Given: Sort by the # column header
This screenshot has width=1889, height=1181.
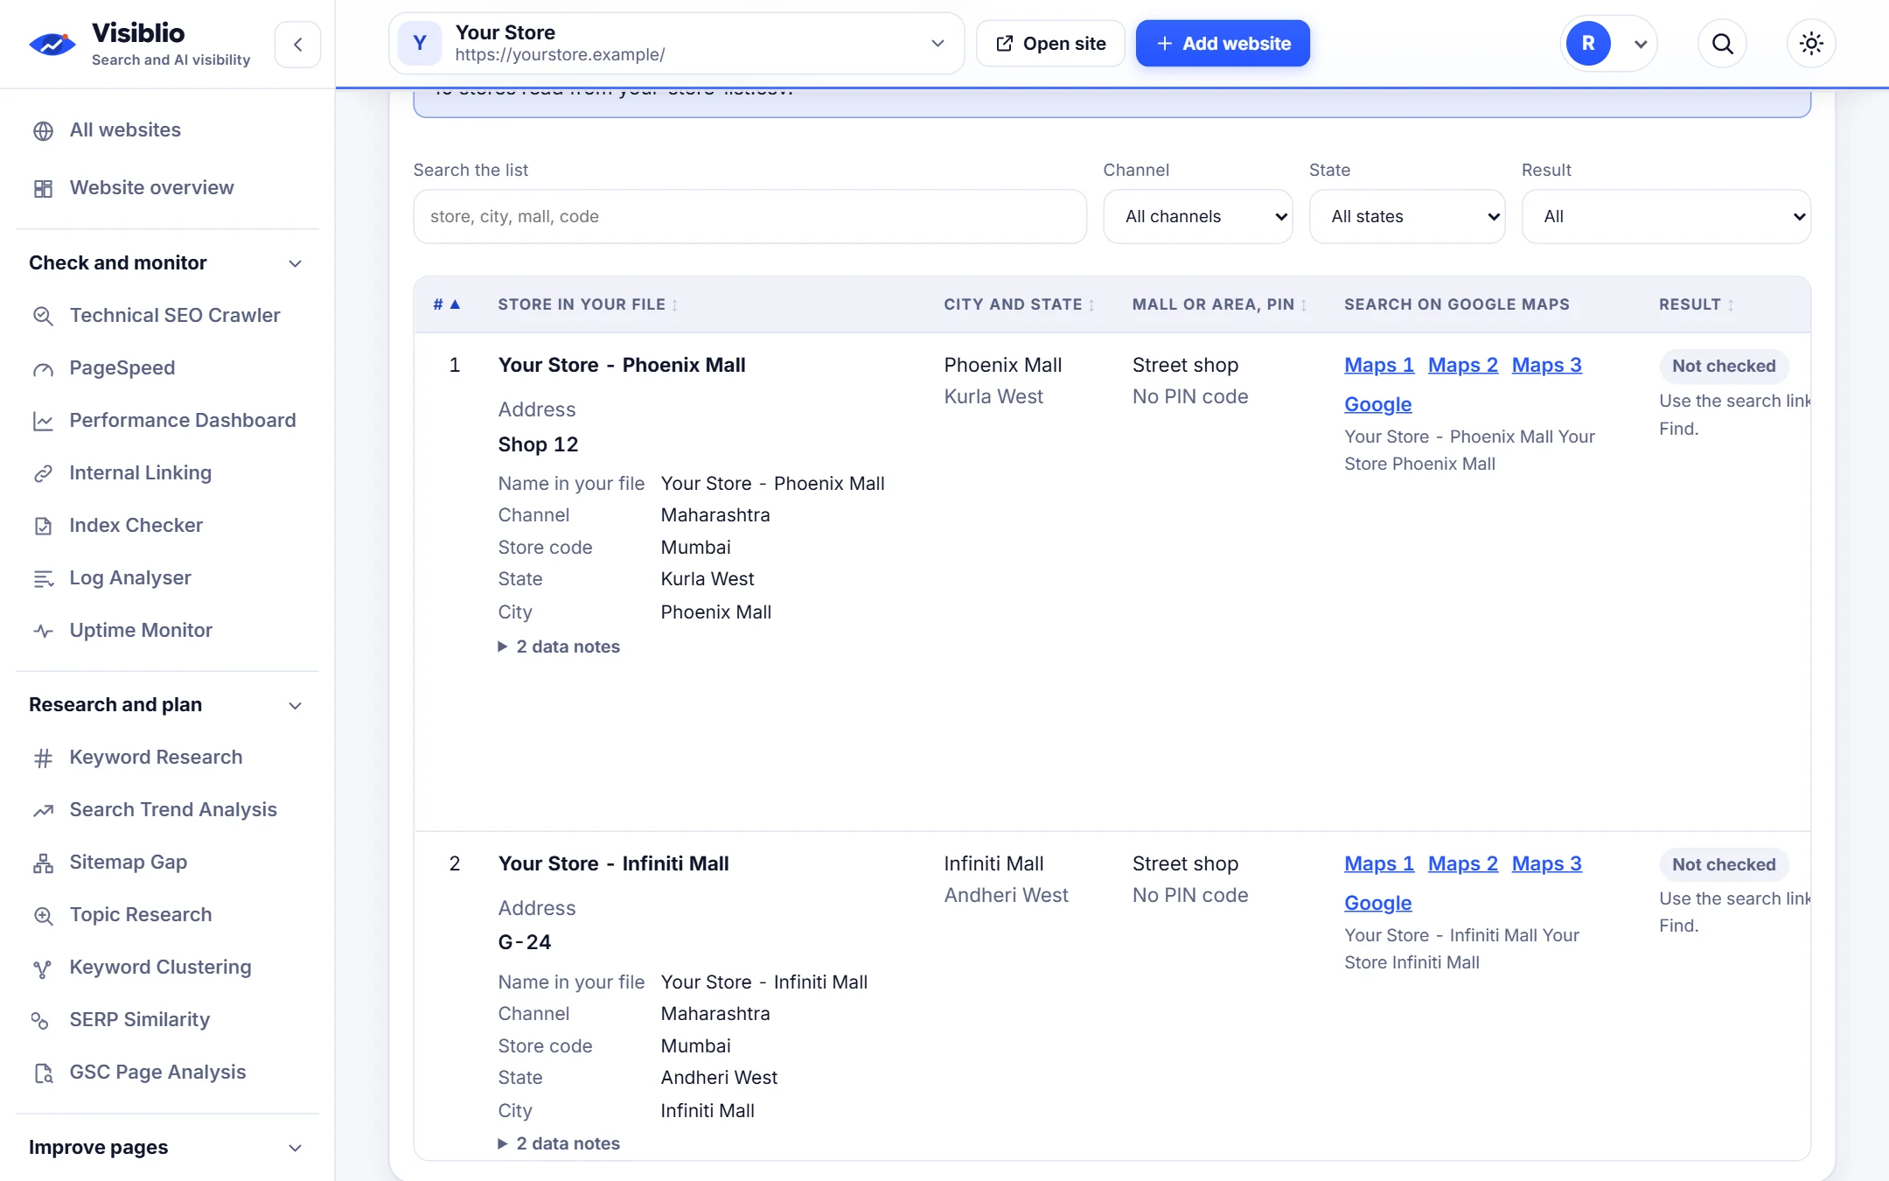Looking at the screenshot, I should click(x=446, y=304).
